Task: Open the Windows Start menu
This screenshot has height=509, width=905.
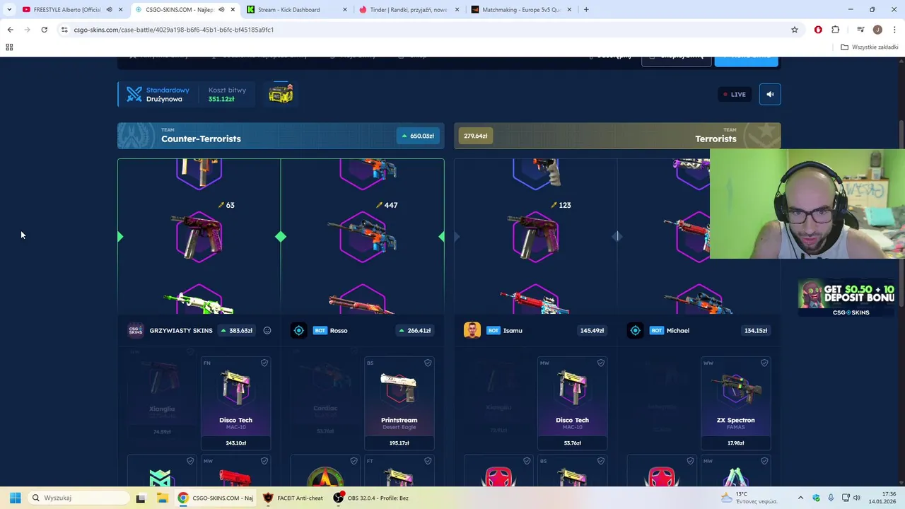Action: point(15,498)
